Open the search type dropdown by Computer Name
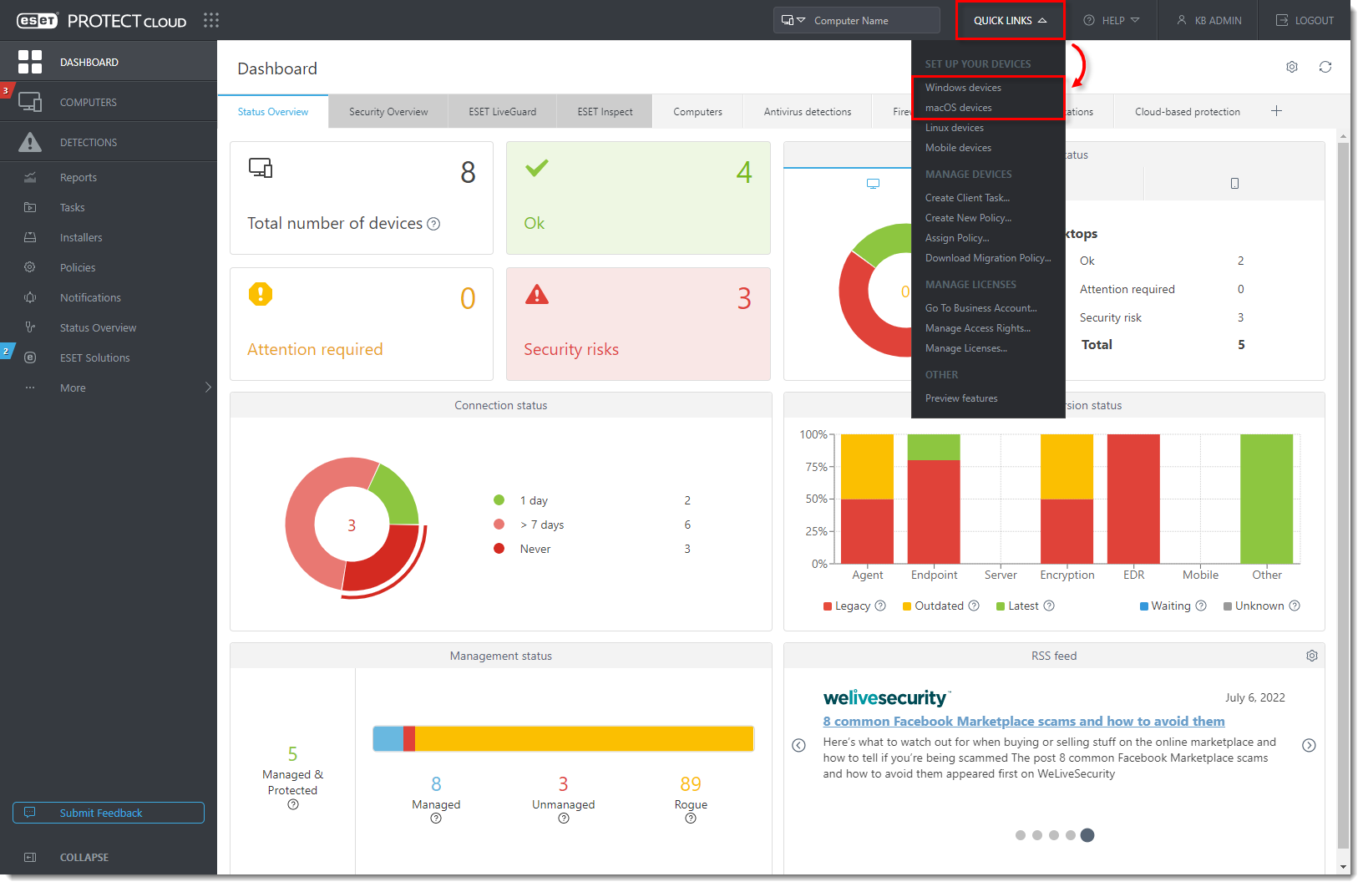This screenshot has width=1363, height=887. pyautogui.click(x=793, y=20)
